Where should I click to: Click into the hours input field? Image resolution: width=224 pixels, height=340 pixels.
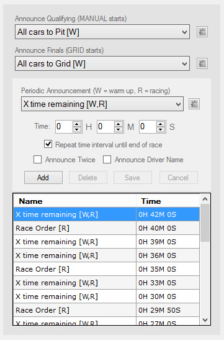pyautogui.click(x=65, y=127)
